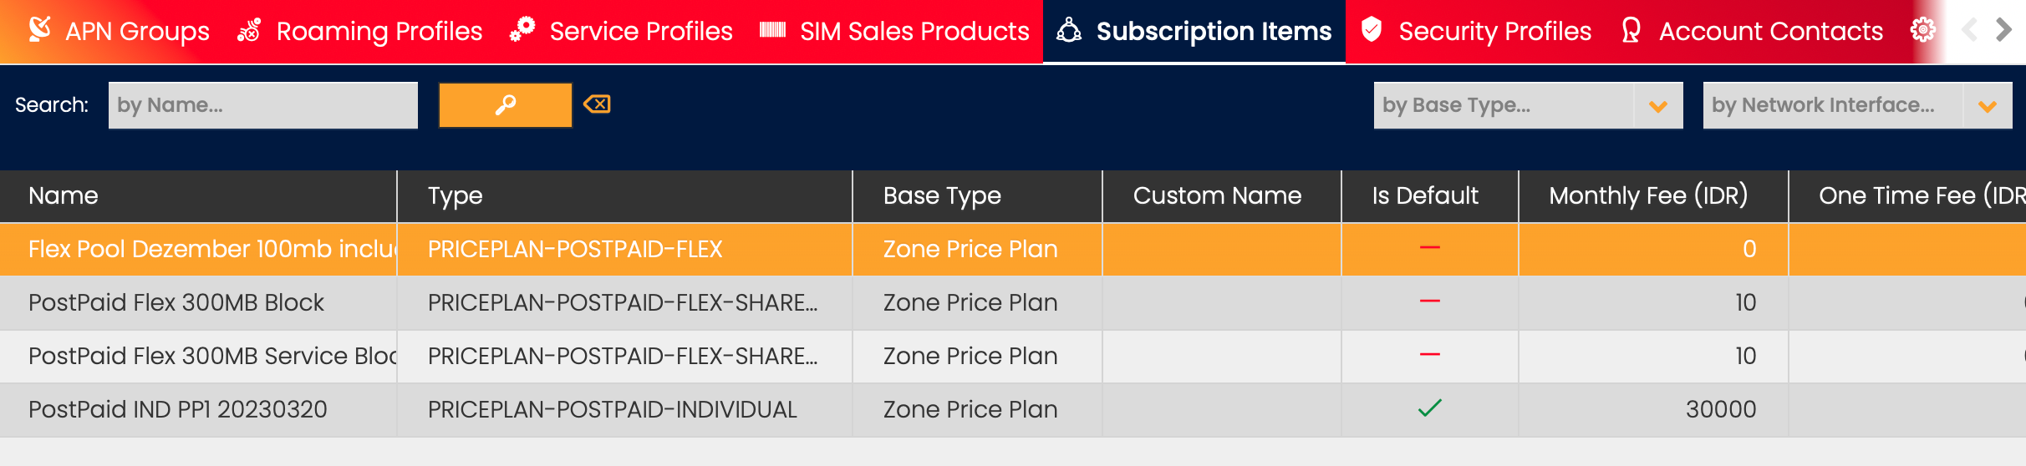Click the SIM Sales Products barcode icon
This screenshot has width=2026, height=466.
(x=772, y=31)
